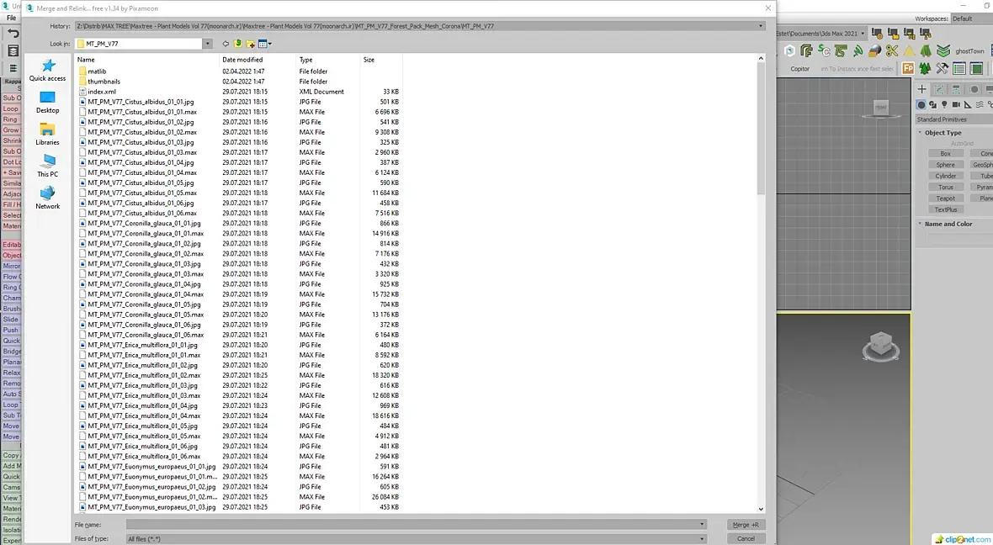Create a Teapot primitive
The width and height of the screenshot is (993, 545).
point(945,198)
